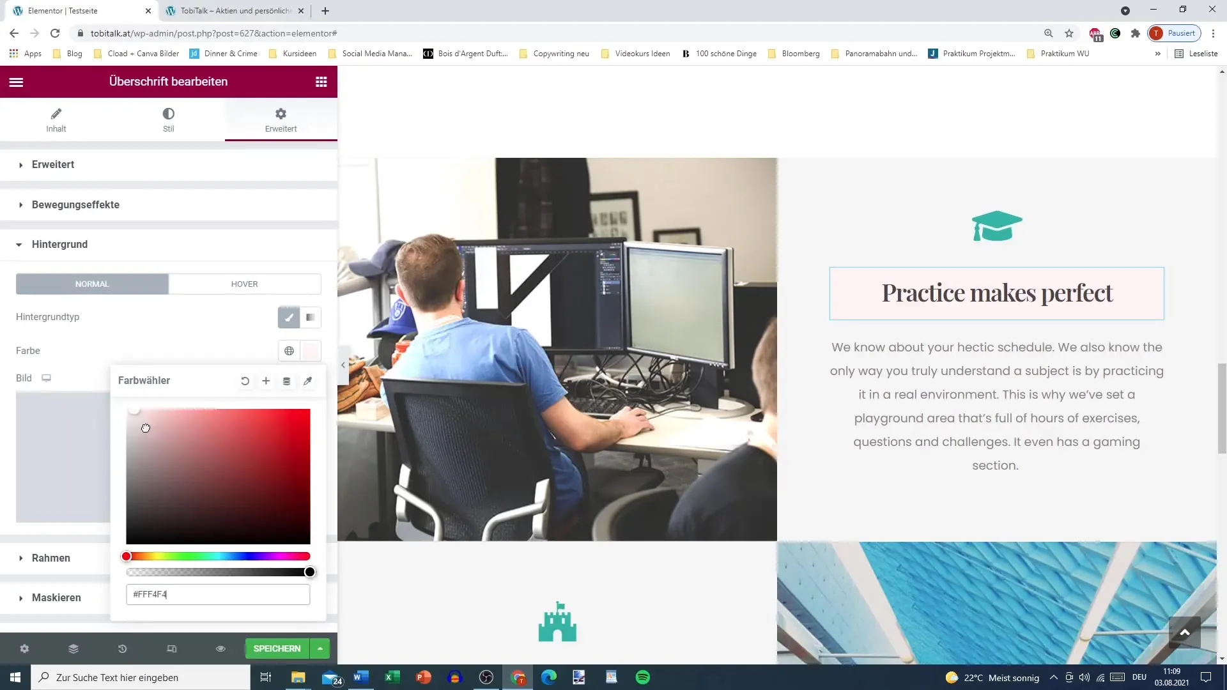Toggle the white background type checkbox
The width and height of the screenshot is (1227, 690).
tap(310, 318)
